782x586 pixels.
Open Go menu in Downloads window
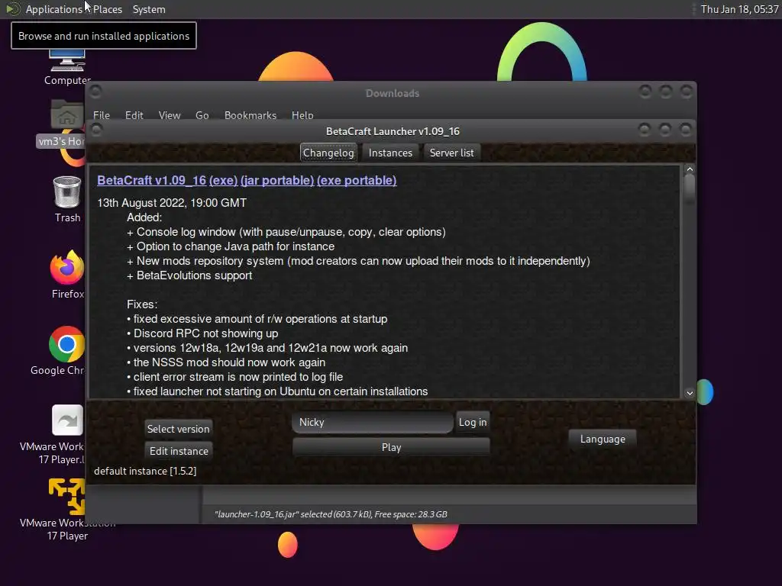coord(202,115)
